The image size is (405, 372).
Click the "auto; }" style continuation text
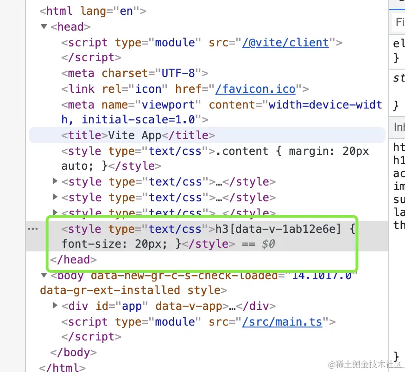84,166
